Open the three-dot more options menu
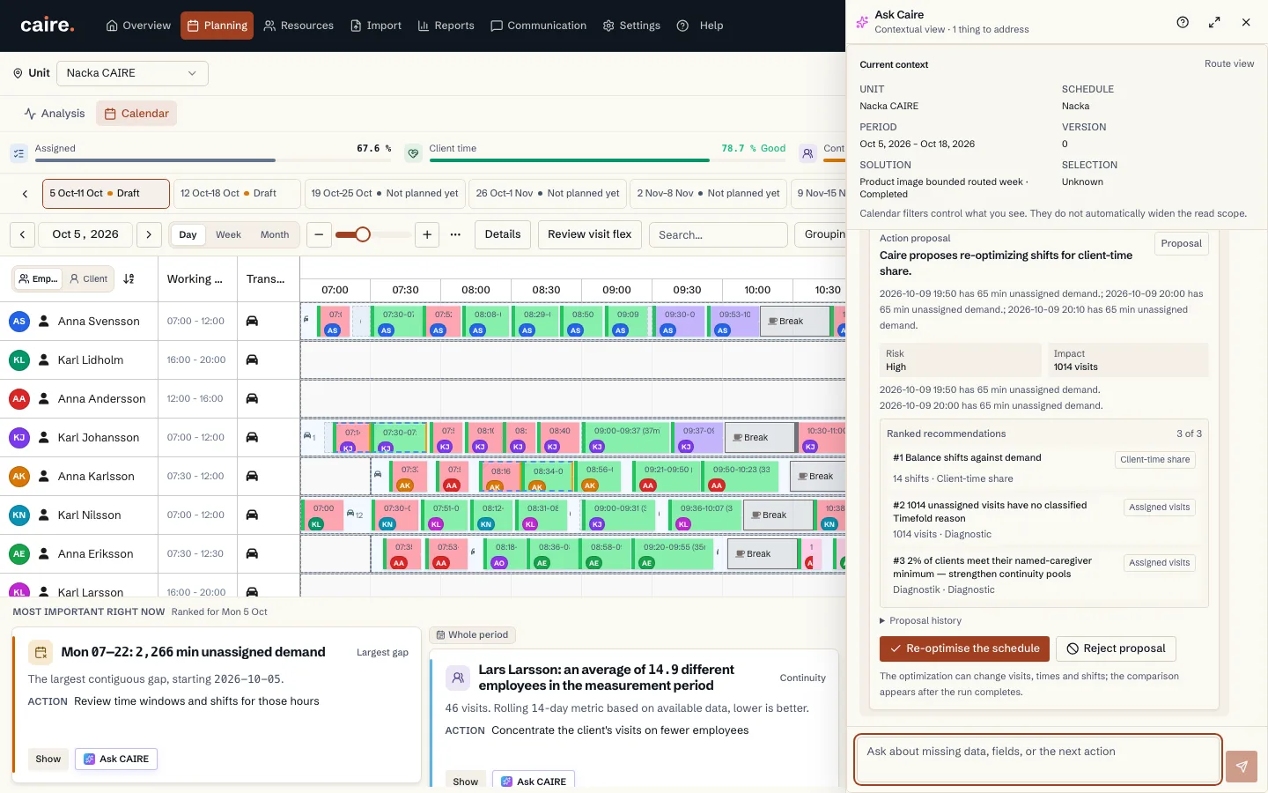Image resolution: width=1268 pixels, height=793 pixels. [455, 234]
